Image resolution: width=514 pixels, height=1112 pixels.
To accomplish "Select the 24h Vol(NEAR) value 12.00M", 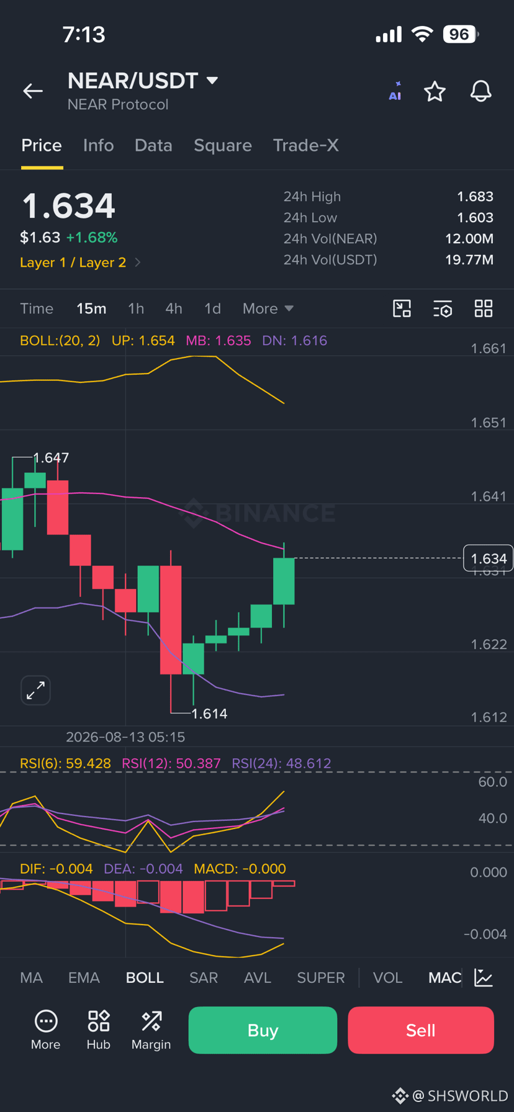I will point(469,239).
